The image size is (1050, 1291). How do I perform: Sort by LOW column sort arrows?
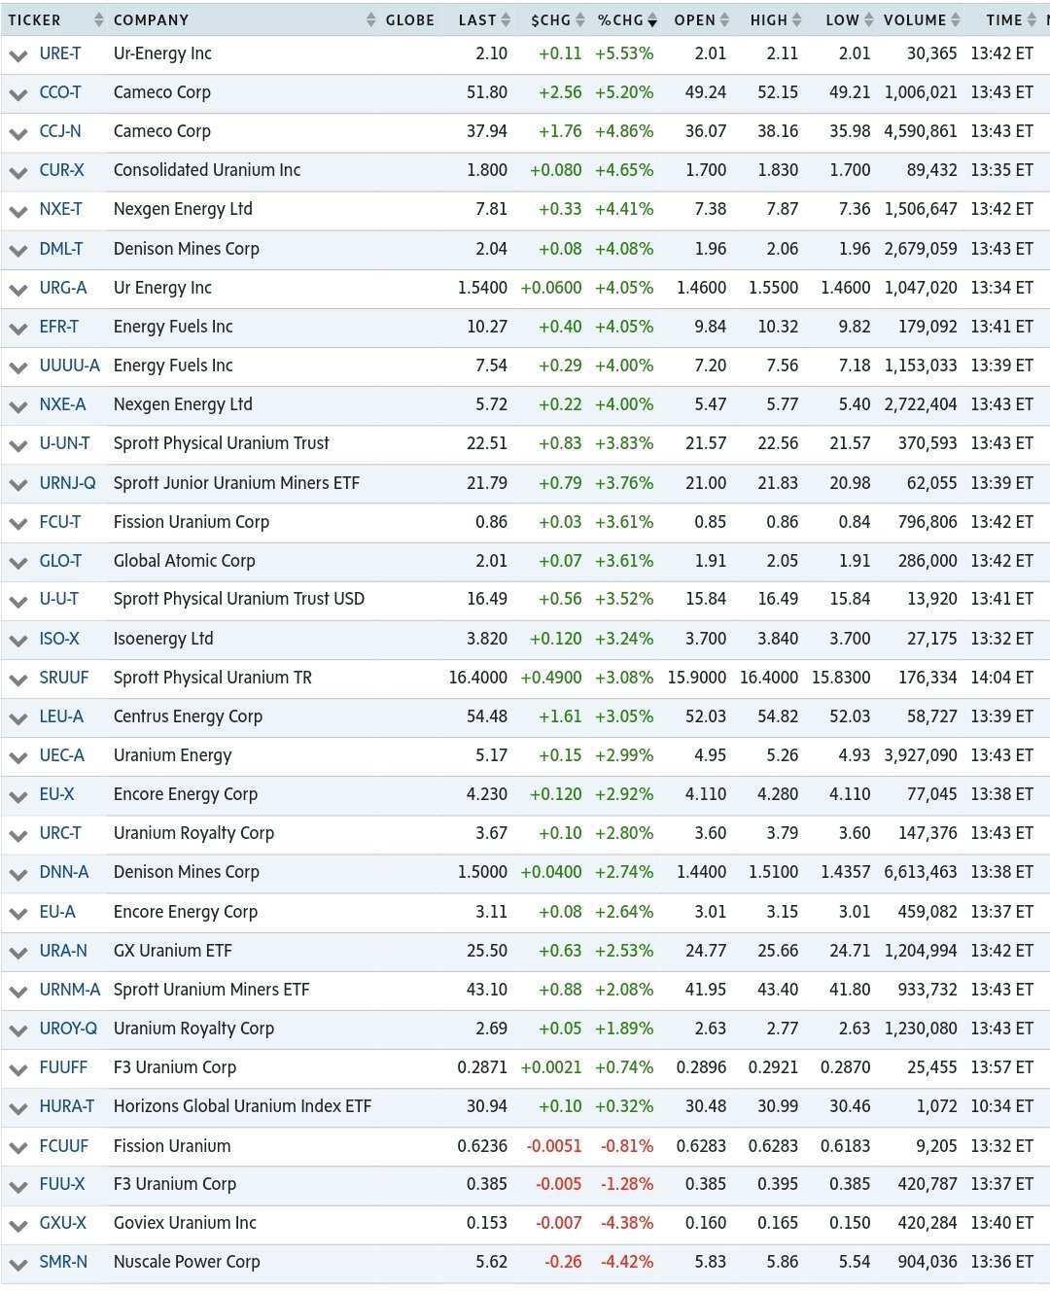[x=869, y=20]
